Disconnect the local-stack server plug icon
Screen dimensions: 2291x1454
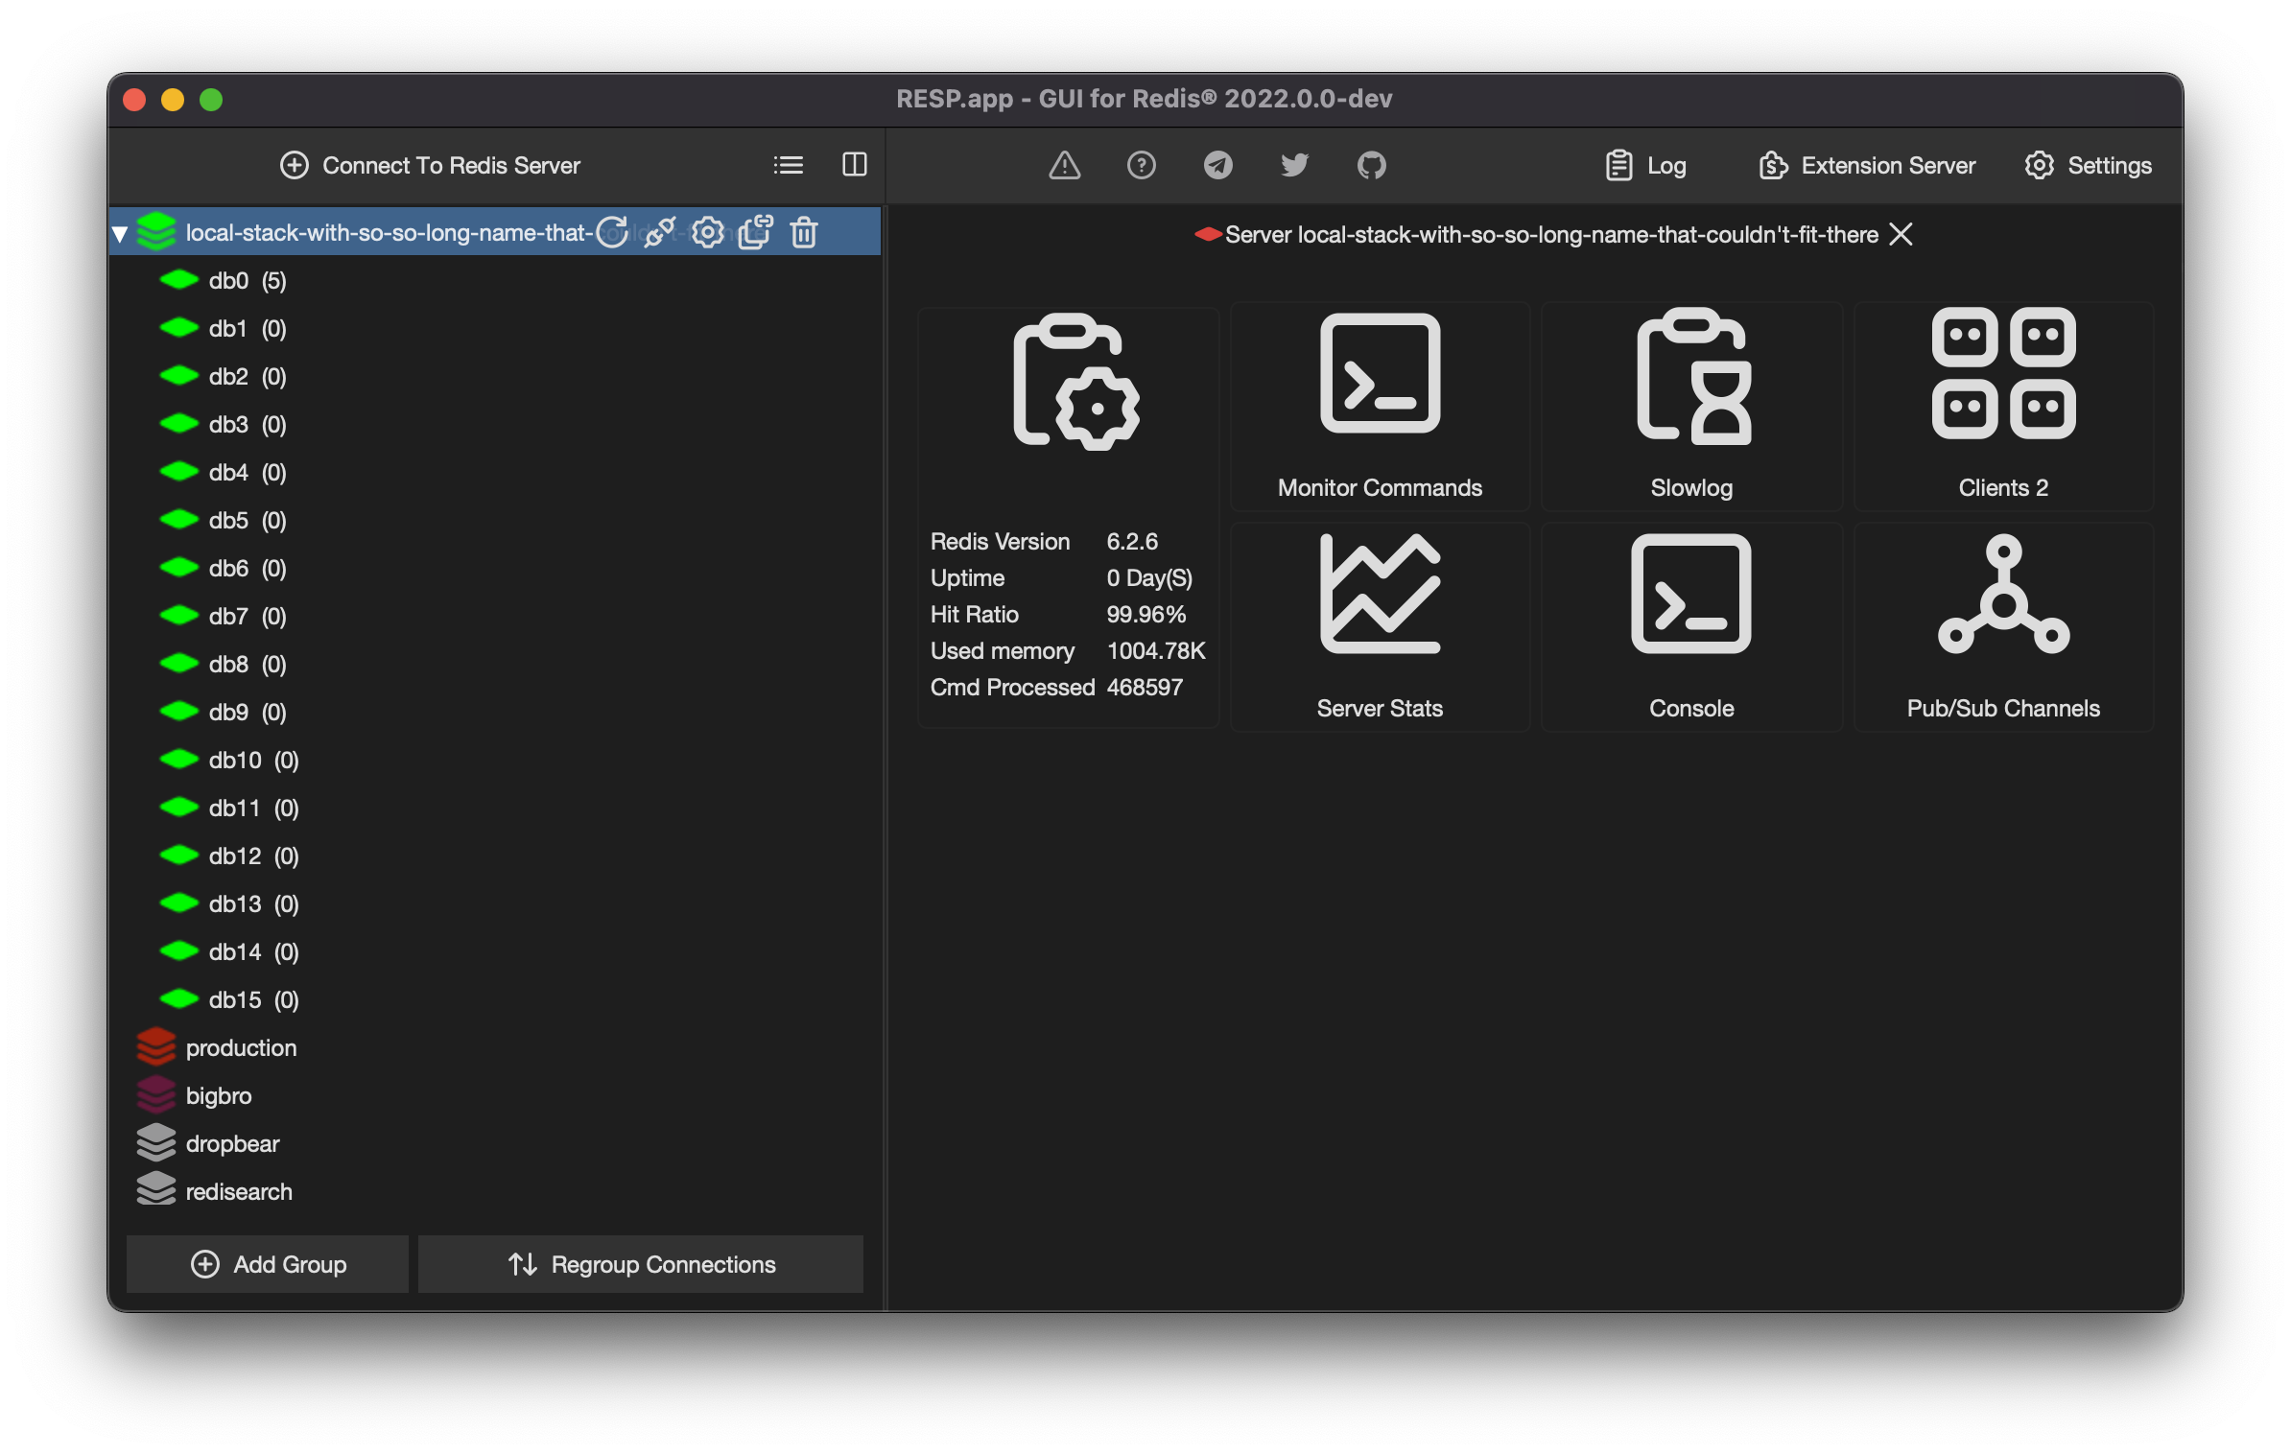(x=660, y=232)
